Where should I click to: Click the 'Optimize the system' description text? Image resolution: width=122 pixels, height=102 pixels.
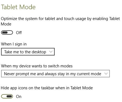pyautogui.click(x=60, y=21)
